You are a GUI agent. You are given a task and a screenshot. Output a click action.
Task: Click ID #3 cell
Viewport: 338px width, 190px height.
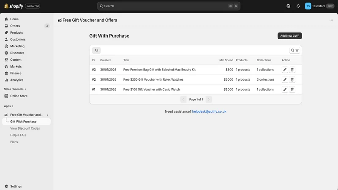pos(94,70)
